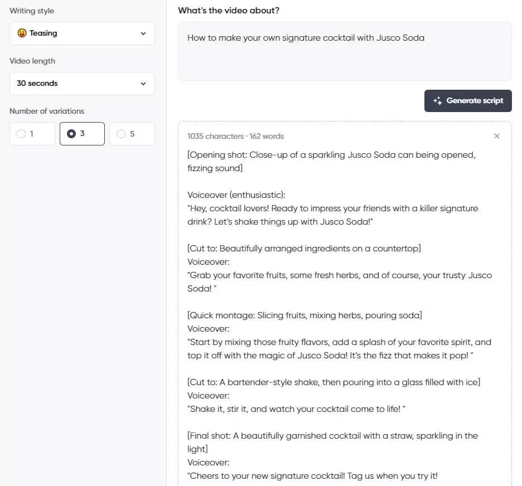
Task: Select 1 variation radio option
Action: point(32,134)
